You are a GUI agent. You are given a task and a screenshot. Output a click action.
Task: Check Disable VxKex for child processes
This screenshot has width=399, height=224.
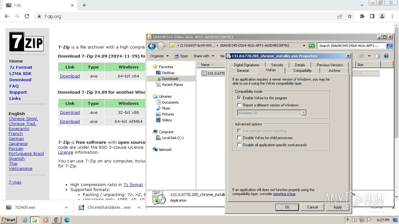pos(239,138)
